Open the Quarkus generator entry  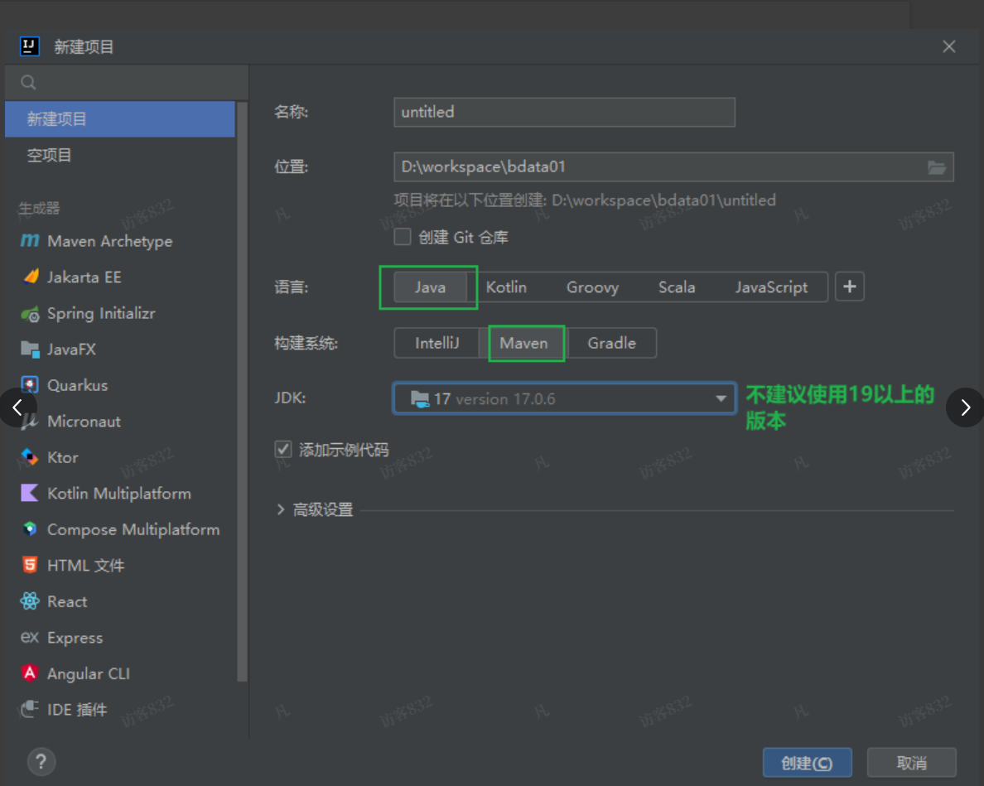click(x=120, y=385)
